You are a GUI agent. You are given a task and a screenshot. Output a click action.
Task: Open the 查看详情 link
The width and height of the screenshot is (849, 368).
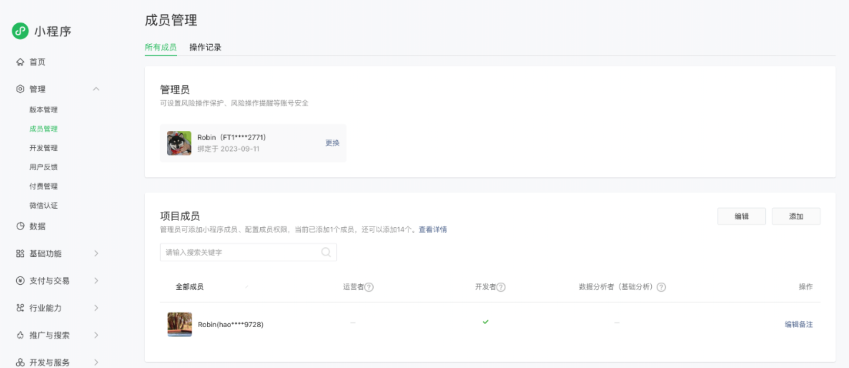pos(433,230)
